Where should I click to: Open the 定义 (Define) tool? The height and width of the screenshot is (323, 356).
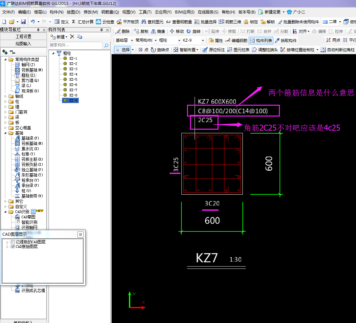click(x=62, y=22)
